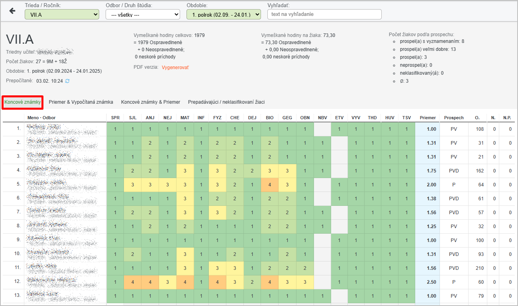Show Prepadávajúci / neklasifikovaní žiaci tab
The width and height of the screenshot is (518, 306).
[x=226, y=102]
